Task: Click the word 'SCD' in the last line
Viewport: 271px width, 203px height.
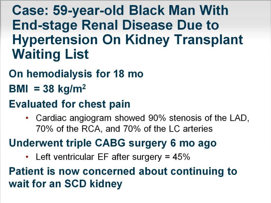Action: point(75,183)
